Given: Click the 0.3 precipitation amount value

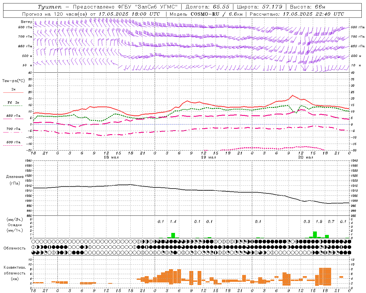Looking at the screenshot, I should [x=307, y=221].
